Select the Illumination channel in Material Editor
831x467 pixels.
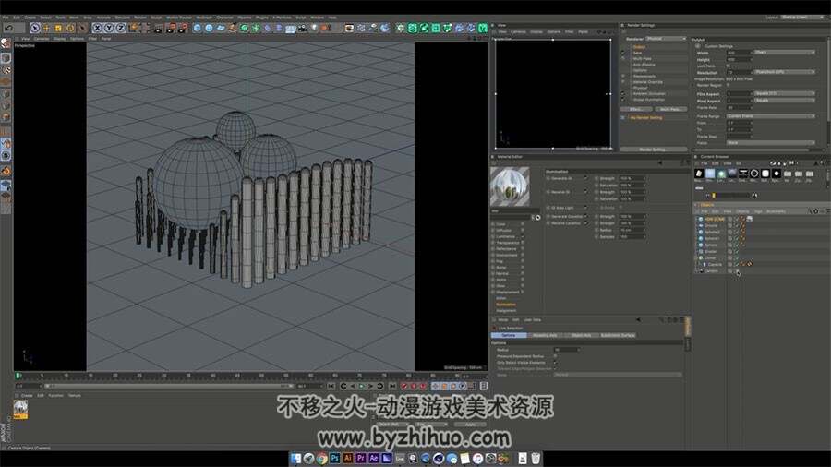click(506, 305)
